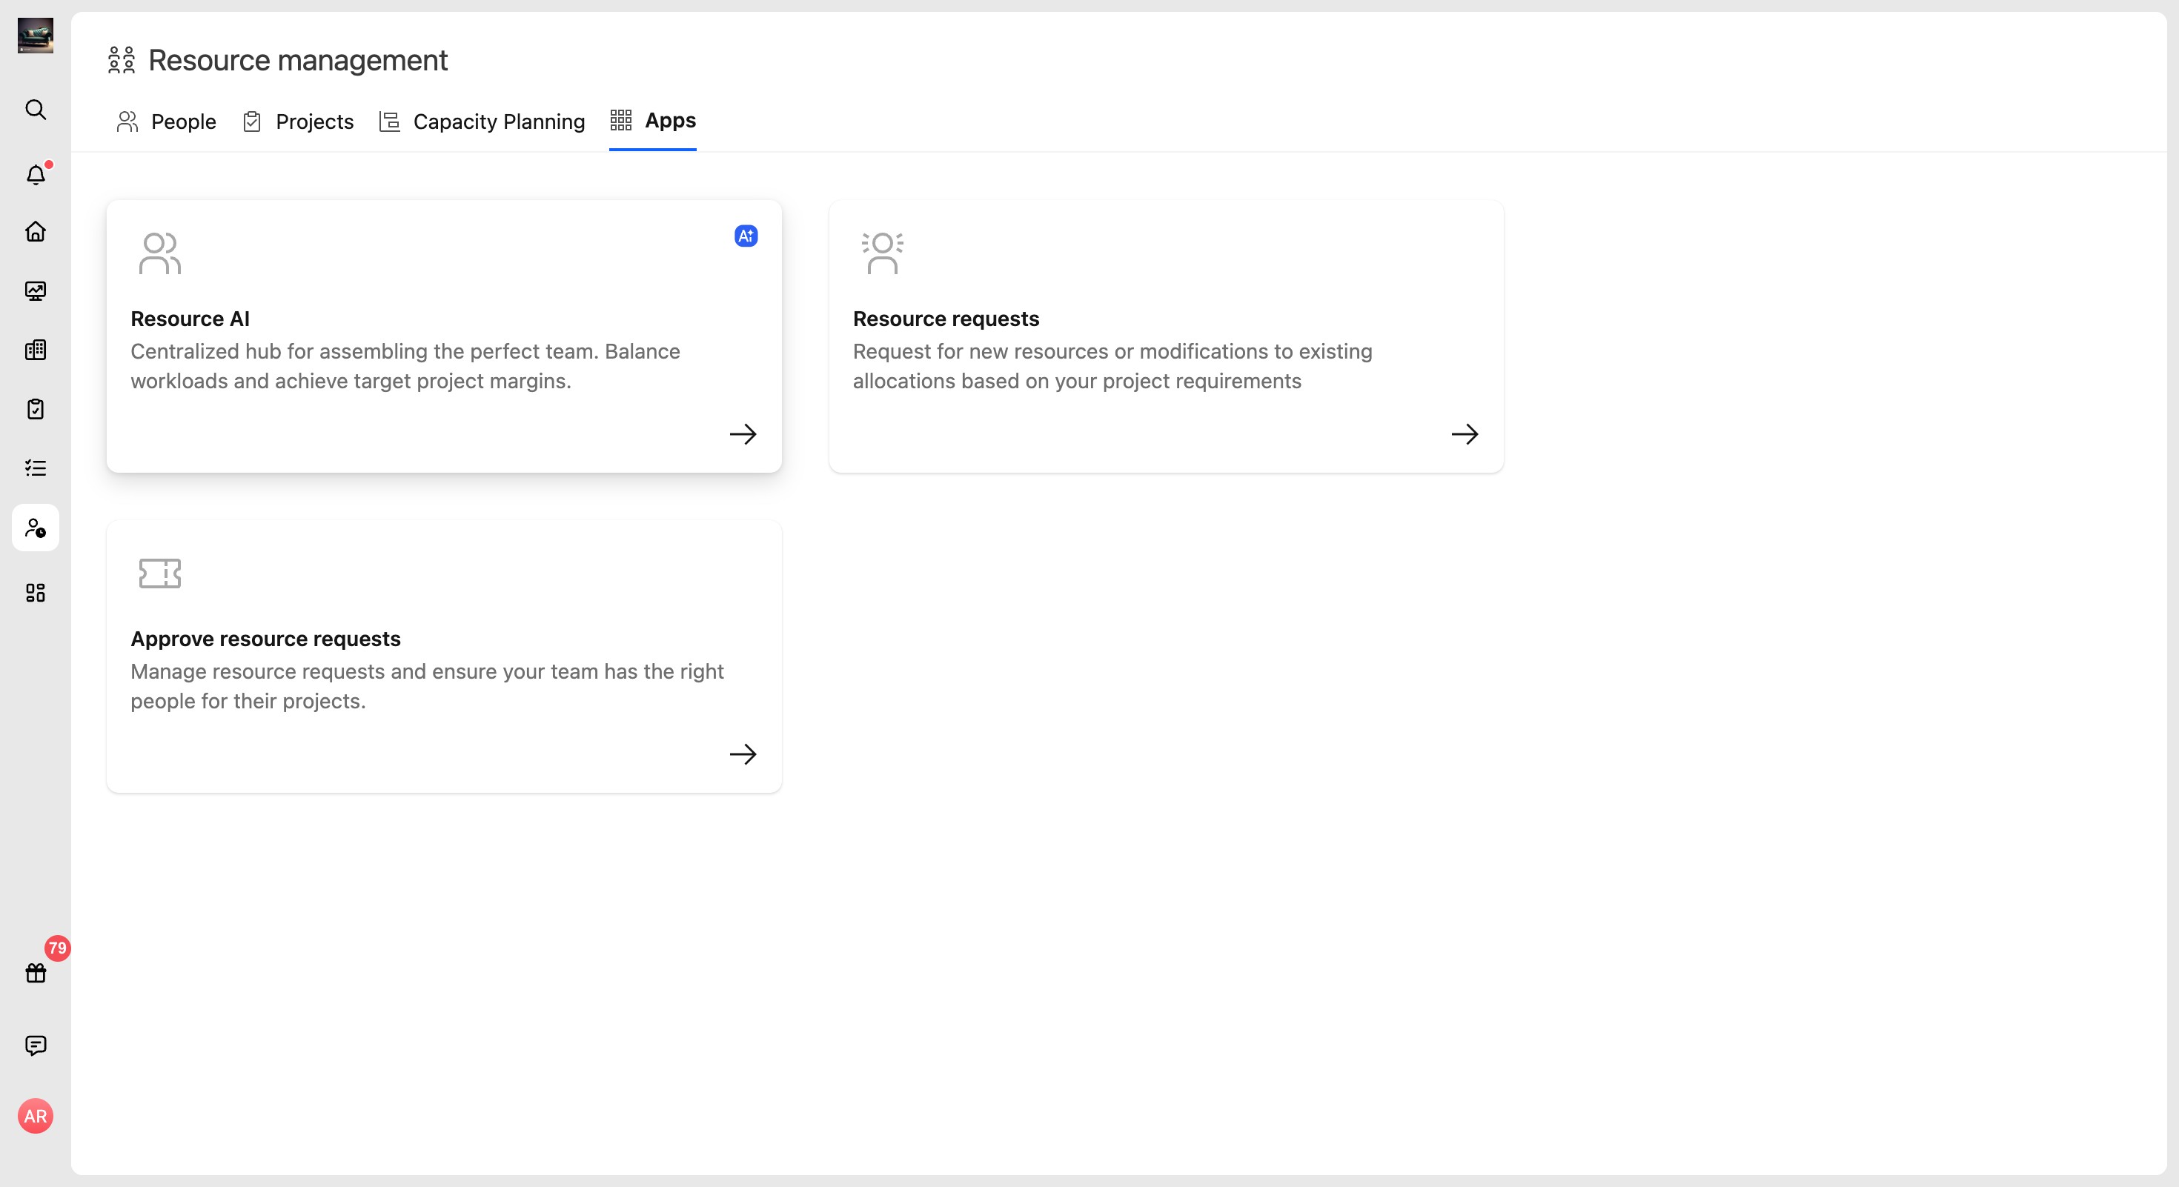Open notifications bell with red dot
This screenshot has height=1187, width=2179.
(x=36, y=174)
